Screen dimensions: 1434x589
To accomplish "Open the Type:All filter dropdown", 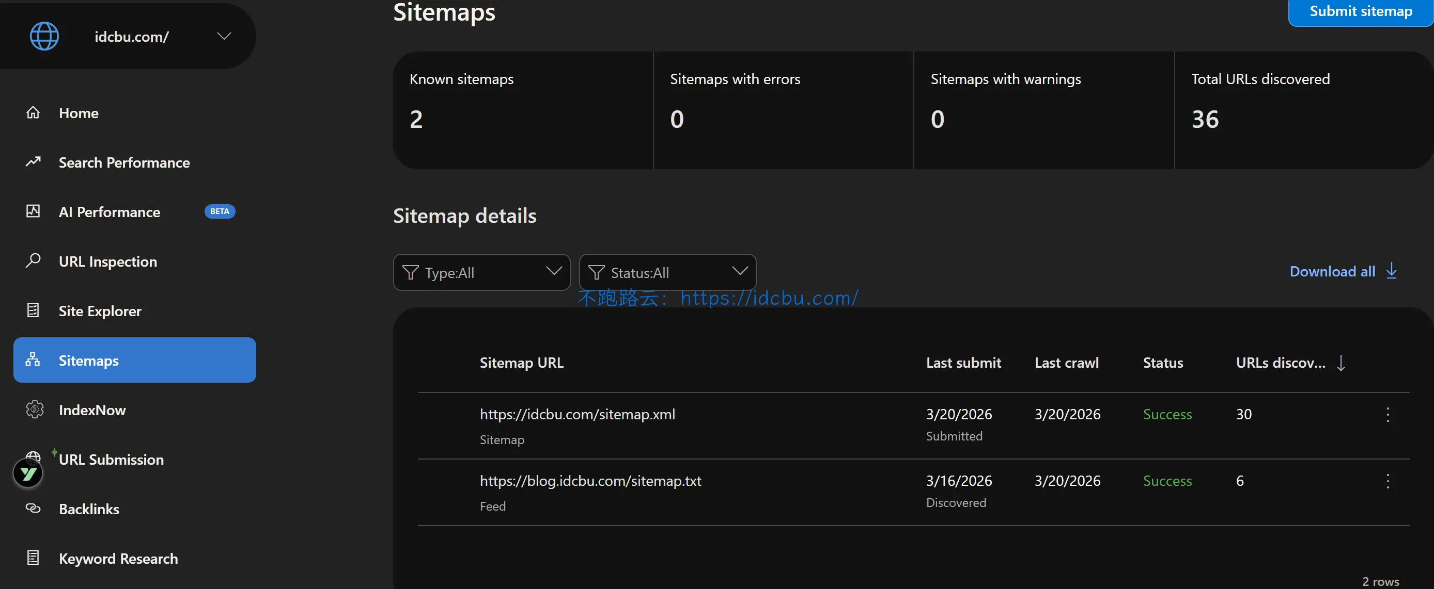I will [481, 272].
